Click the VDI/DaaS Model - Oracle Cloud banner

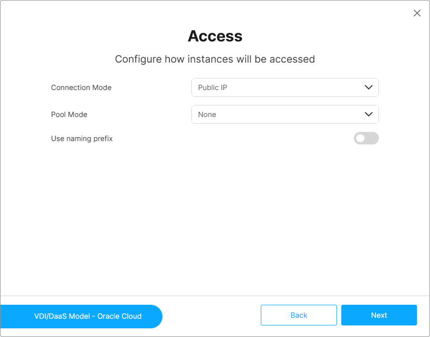81,316
